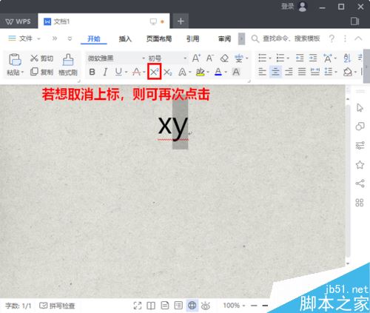Toggle eye protection mode icon
This screenshot has height=313, width=370.
(x=206, y=306)
